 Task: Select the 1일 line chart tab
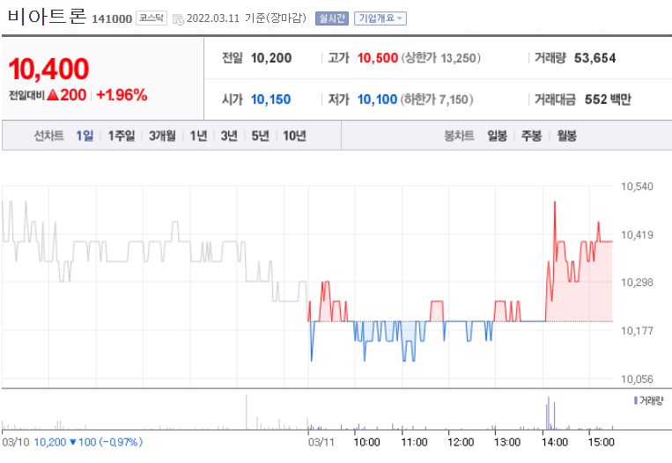coord(85,136)
